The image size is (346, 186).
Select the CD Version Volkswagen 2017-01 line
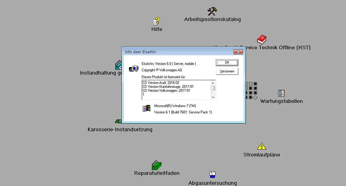(166, 90)
